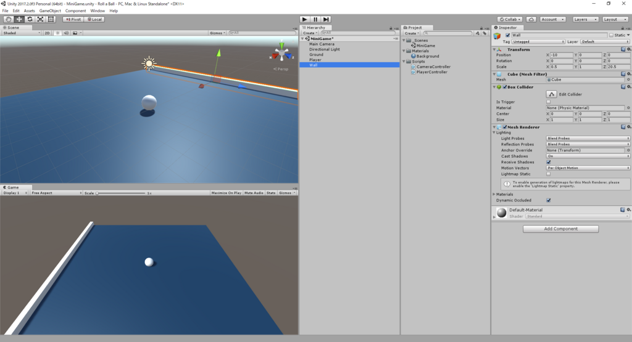Select the Rect transform tool

tap(51, 19)
